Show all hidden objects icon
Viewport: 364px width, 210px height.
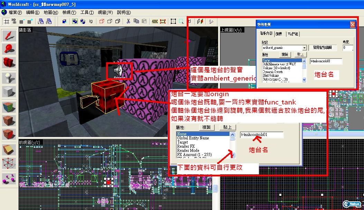coord(118,21)
